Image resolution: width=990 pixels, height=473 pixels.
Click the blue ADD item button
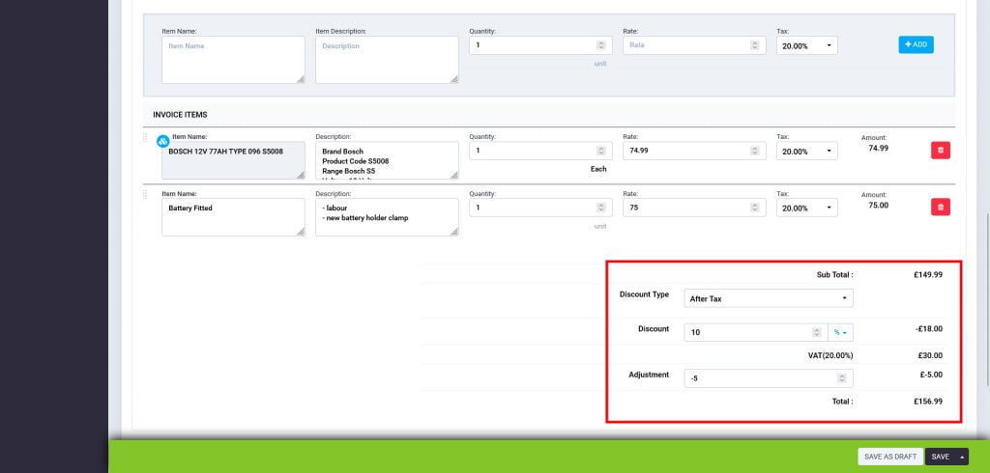[916, 44]
